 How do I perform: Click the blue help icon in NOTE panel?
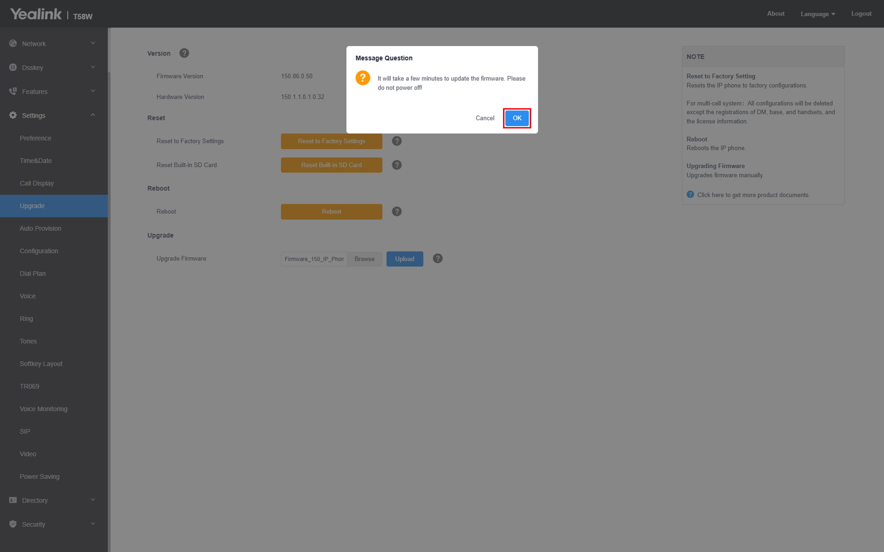pyautogui.click(x=690, y=194)
